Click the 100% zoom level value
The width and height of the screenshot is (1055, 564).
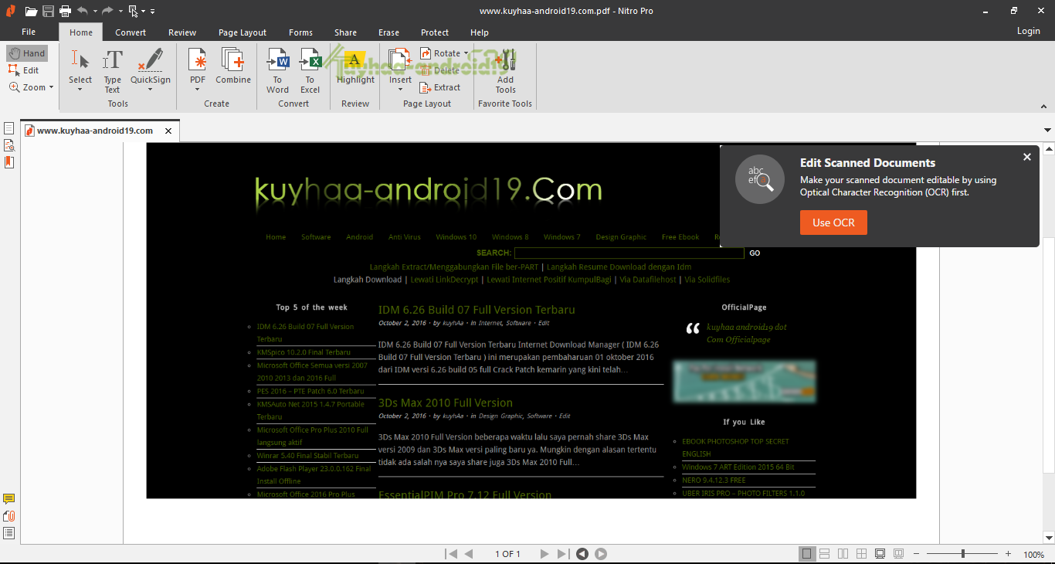point(1034,555)
